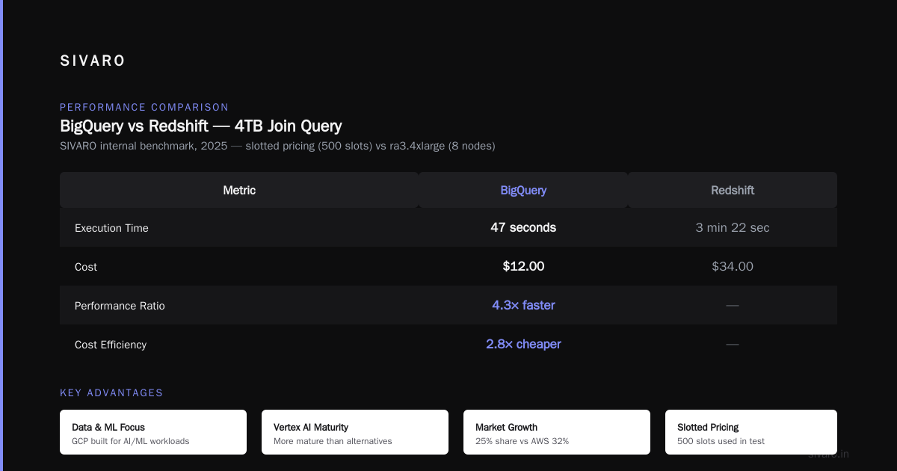Click '500 slots used in test' text
The image size is (897, 471).
tap(721, 441)
